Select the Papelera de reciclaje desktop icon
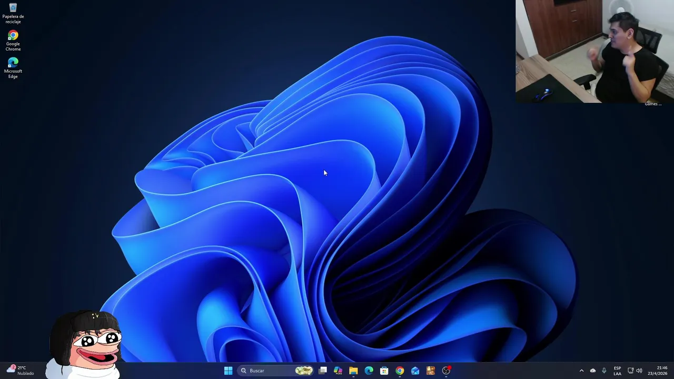 click(13, 14)
